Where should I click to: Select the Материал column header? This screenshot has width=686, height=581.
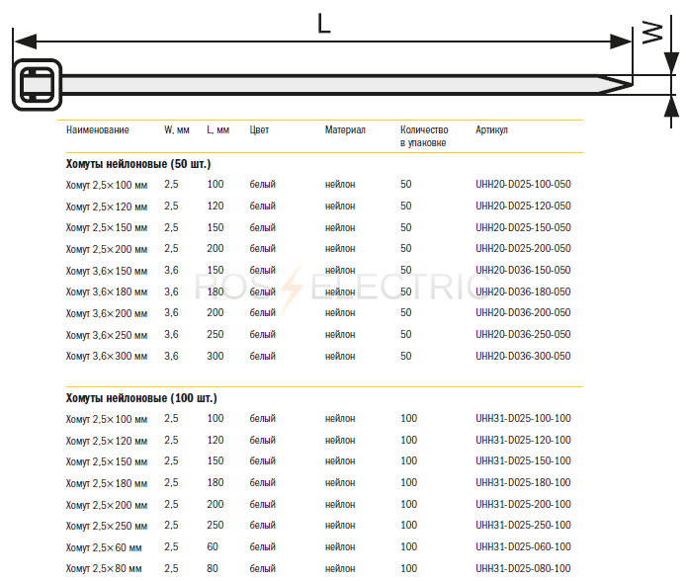pos(345,129)
